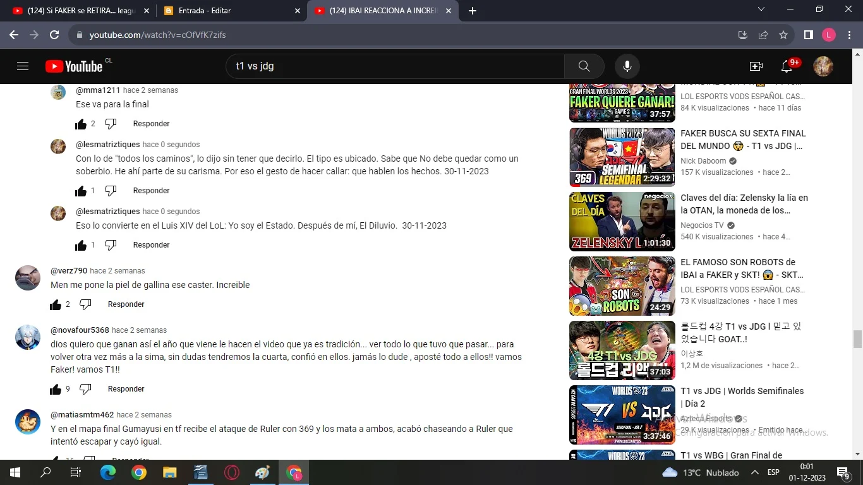Toggle Chrome side panel
This screenshot has height=485, width=863.
click(808, 35)
